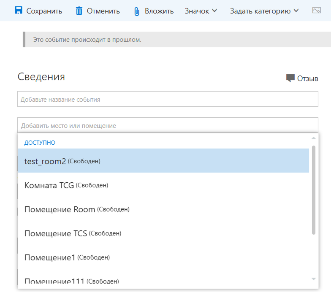Viewport: 331px width, 292px height.
Task: Click the Сохранить floppy disk icon
Action: pos(19,10)
